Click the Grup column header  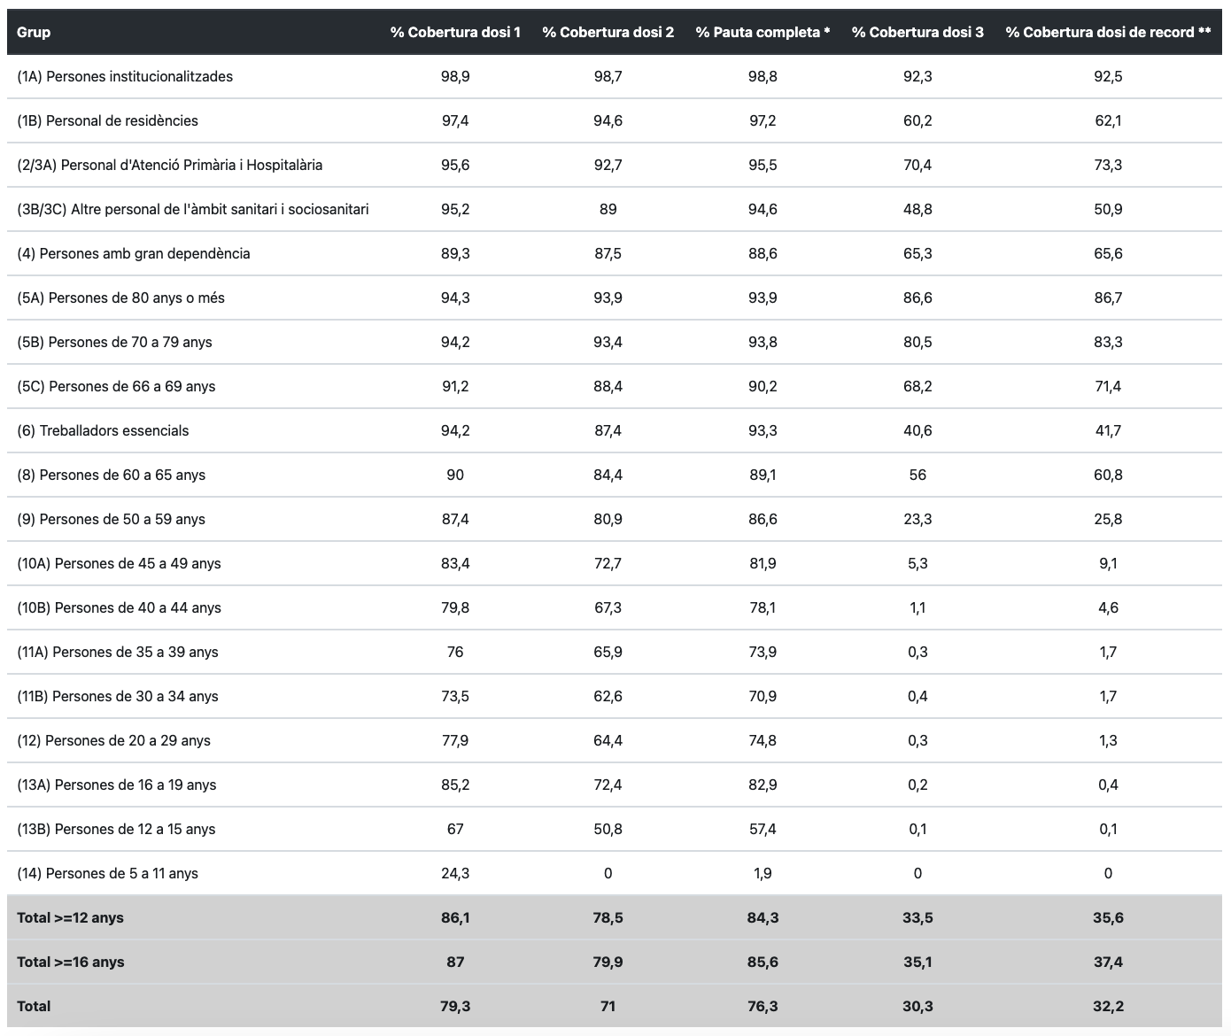click(34, 32)
